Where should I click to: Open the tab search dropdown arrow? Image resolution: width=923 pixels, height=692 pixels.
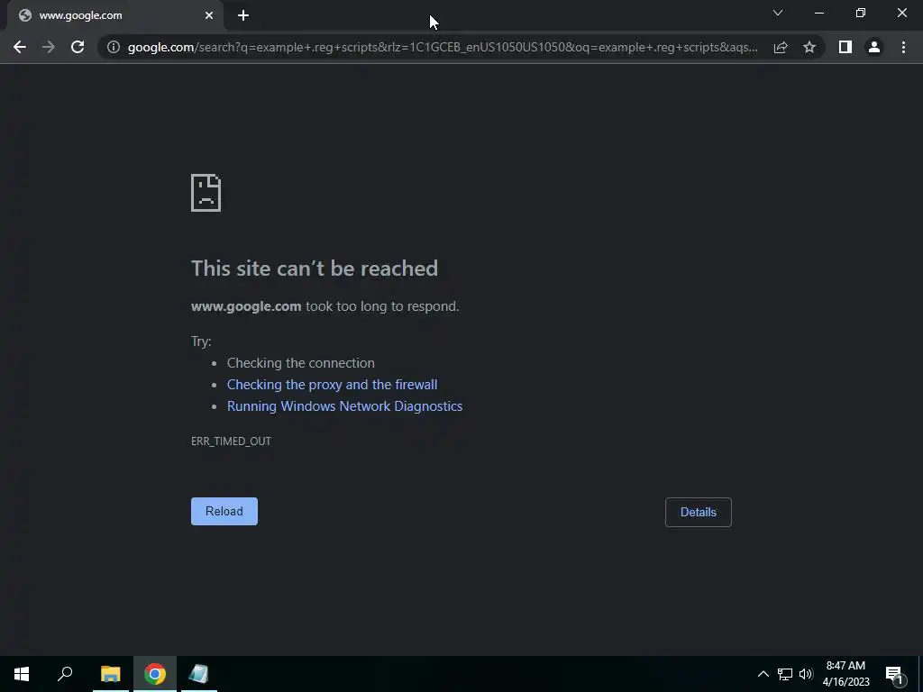(778, 13)
